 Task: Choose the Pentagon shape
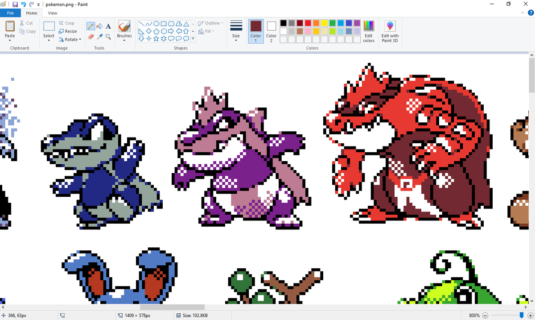pos(156,31)
